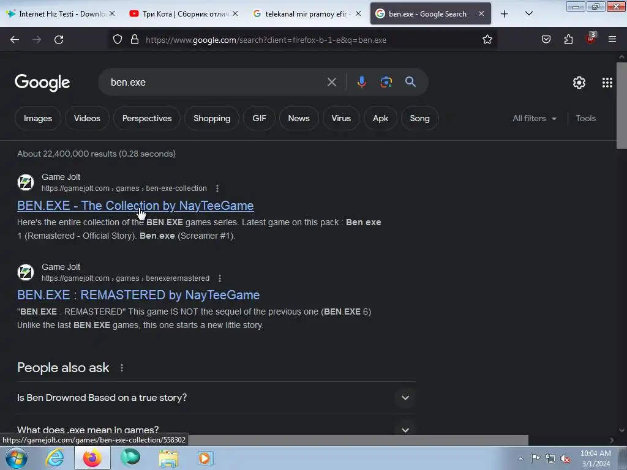The width and height of the screenshot is (627, 470).
Task: Click the taskbar clock showing 10:04 AM
Action: (x=595, y=458)
